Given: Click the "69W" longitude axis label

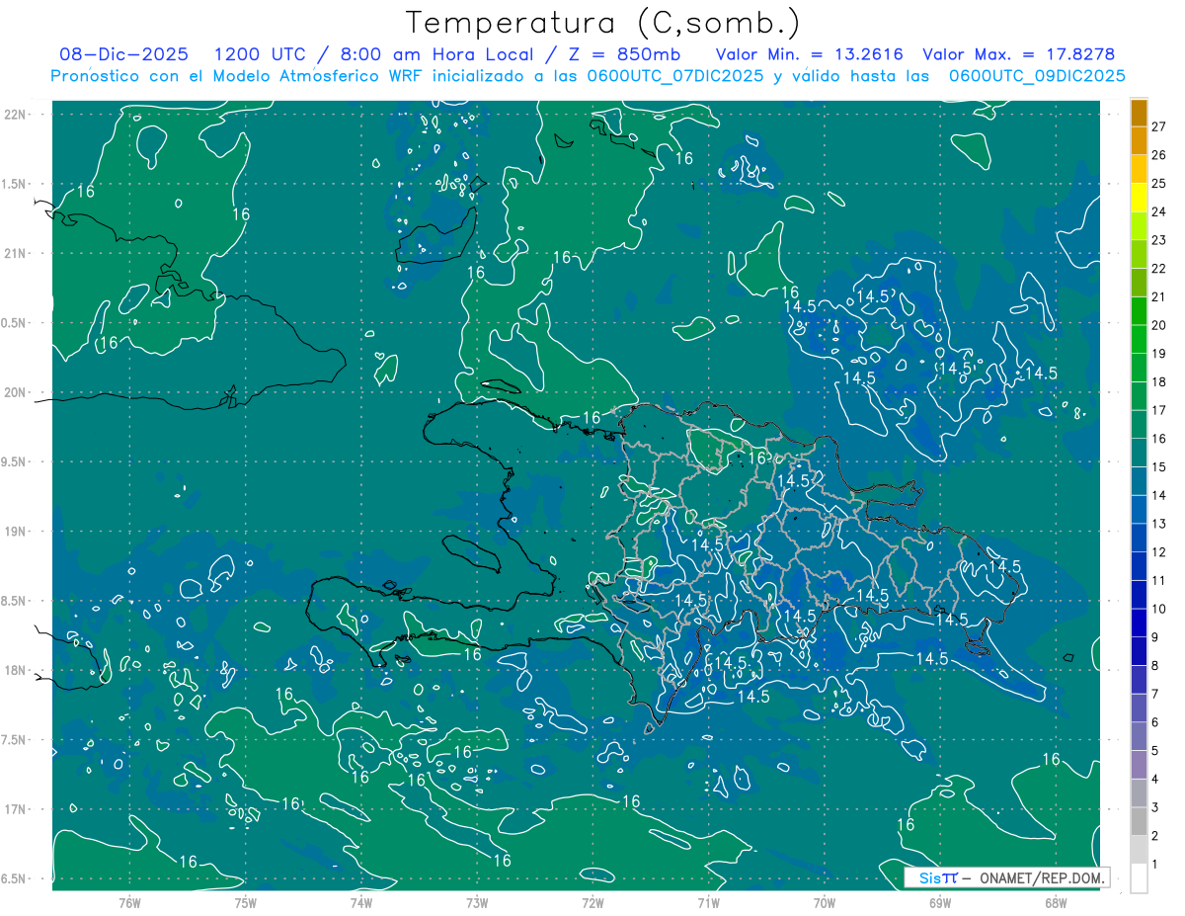Looking at the screenshot, I should [940, 903].
